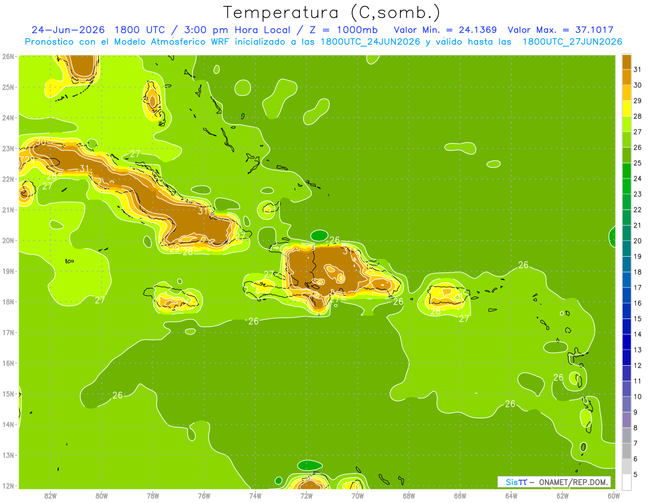Click the color scale label '31'
The height and width of the screenshot is (503, 652).
(638, 69)
